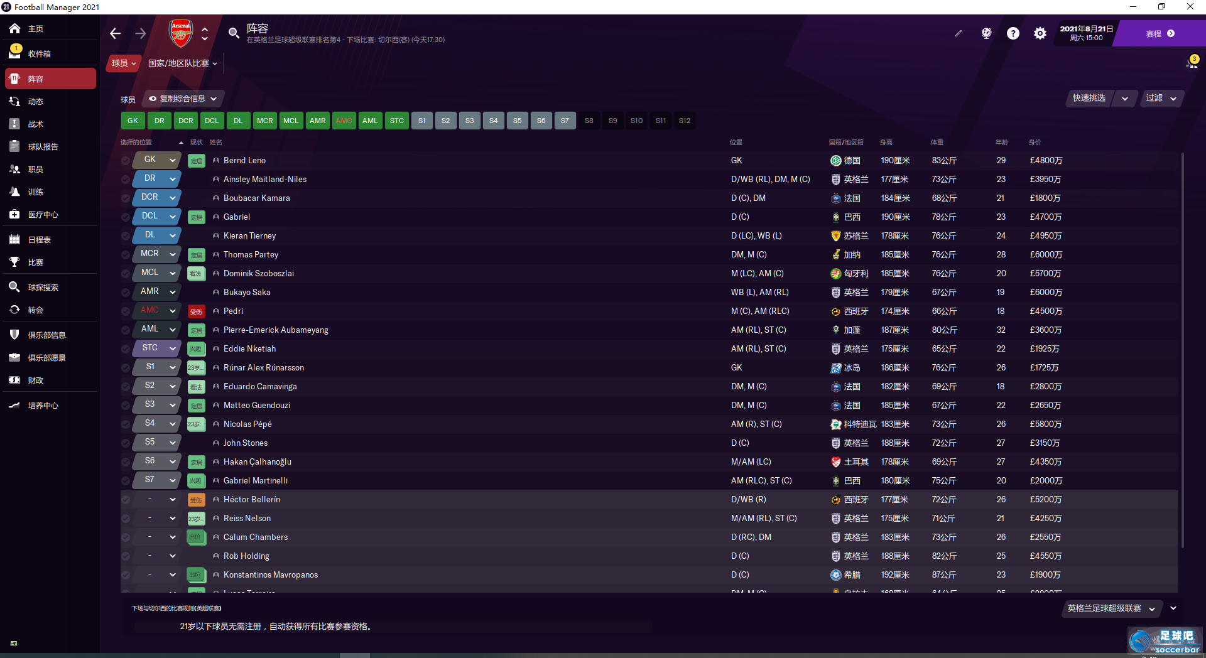Open player Gabriel Martinelli
Image resolution: width=1206 pixels, height=658 pixels.
(256, 481)
